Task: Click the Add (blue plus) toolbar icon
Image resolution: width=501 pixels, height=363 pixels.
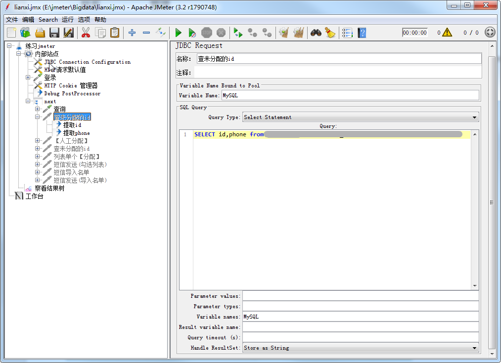Action: pos(132,33)
